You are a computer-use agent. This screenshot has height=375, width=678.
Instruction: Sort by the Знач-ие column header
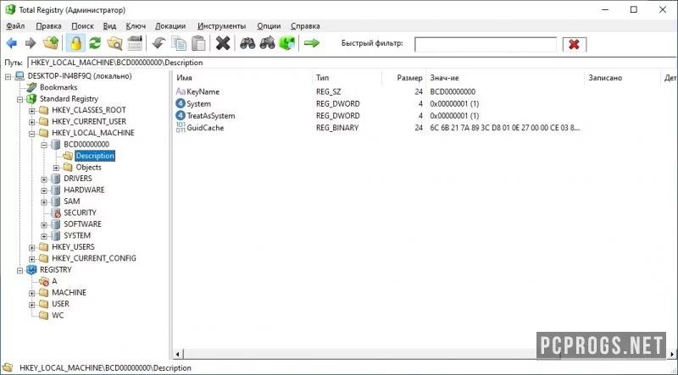click(x=505, y=78)
